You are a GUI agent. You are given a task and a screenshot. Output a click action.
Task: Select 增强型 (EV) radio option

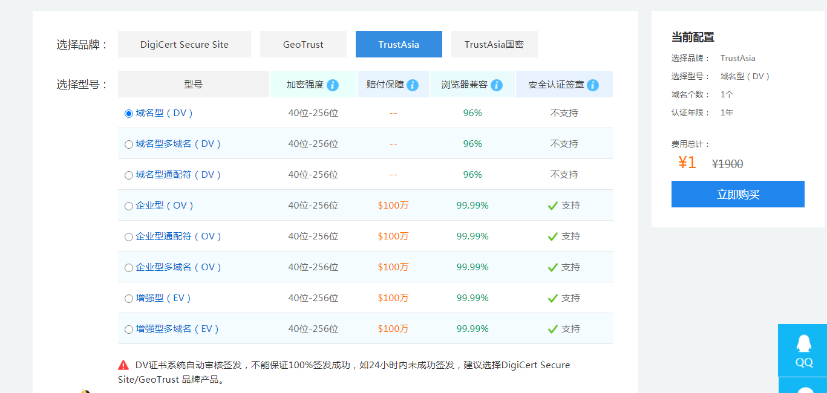pos(129,299)
